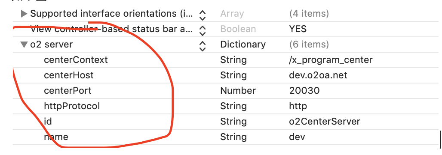Select the httpProtocol key
Screen dimensions: 442x155
pos(72,106)
